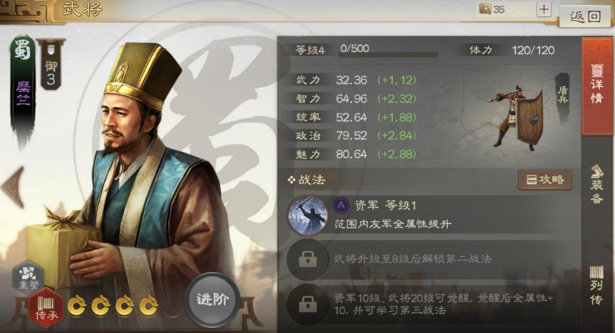The image size is (615, 333).
Task: Open the 攻略 strategy guide button
Action: [545, 180]
